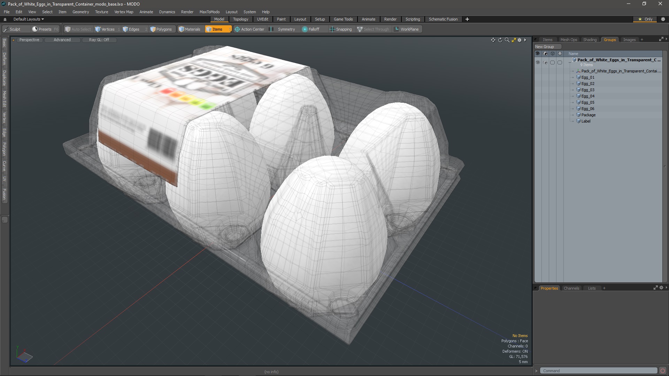Image resolution: width=669 pixels, height=376 pixels.
Task: Click the New Group button
Action: click(548, 47)
